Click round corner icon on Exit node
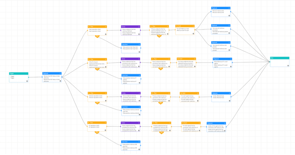 288,65
